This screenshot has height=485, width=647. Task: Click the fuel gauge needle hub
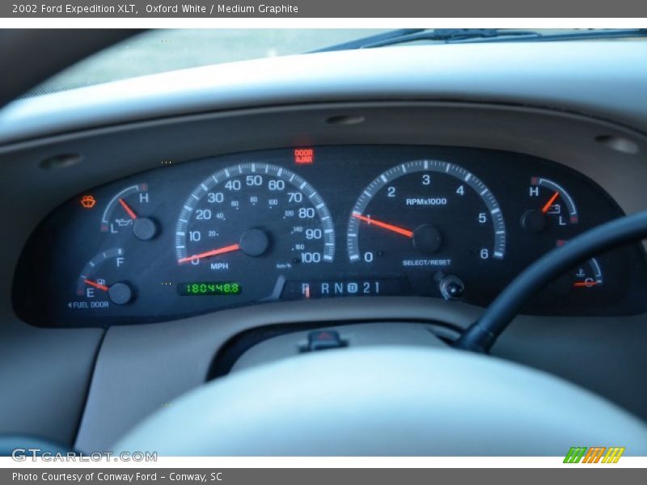coord(120,293)
